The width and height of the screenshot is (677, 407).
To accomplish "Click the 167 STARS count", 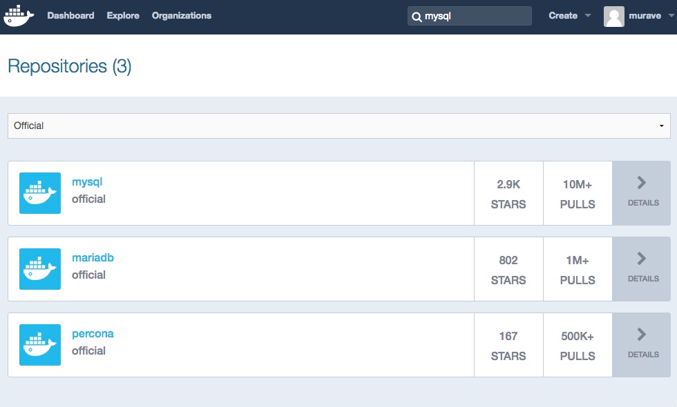I will (x=508, y=346).
